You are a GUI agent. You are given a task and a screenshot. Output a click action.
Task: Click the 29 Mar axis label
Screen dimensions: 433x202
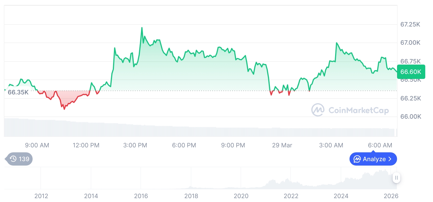[x=282, y=145]
